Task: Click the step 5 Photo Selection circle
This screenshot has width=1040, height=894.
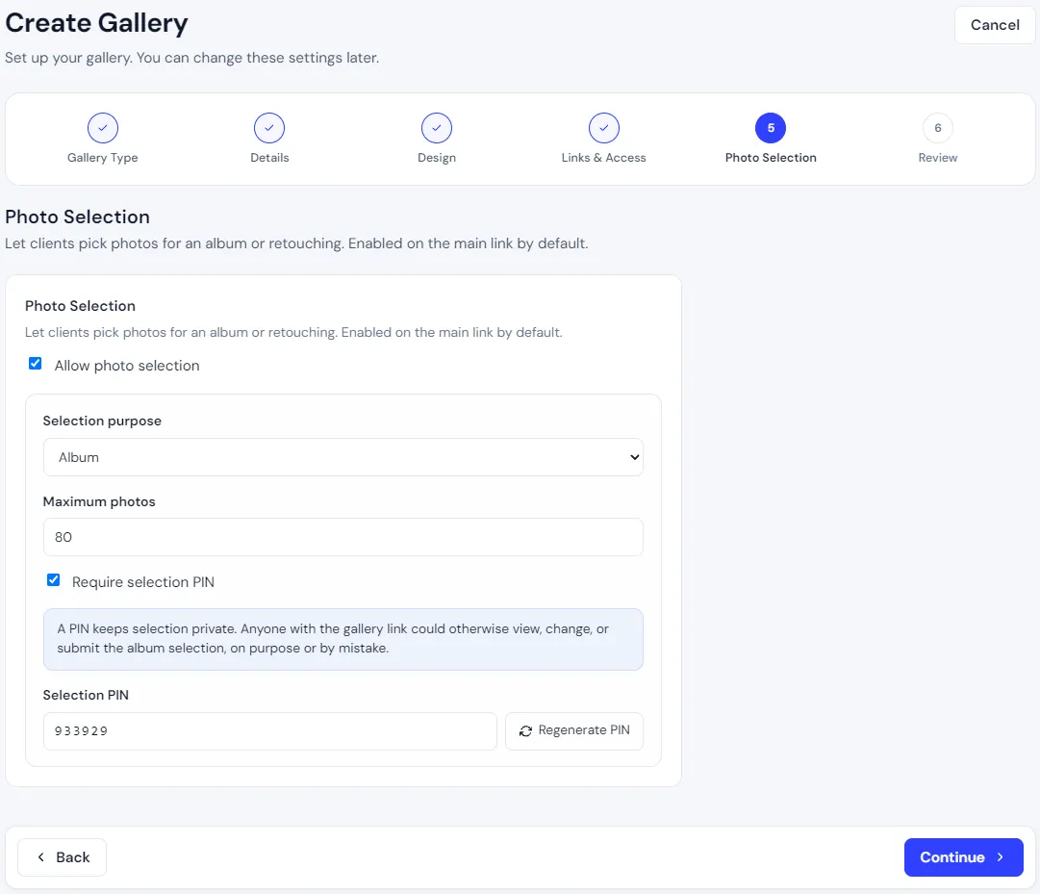Action: pyautogui.click(x=771, y=128)
